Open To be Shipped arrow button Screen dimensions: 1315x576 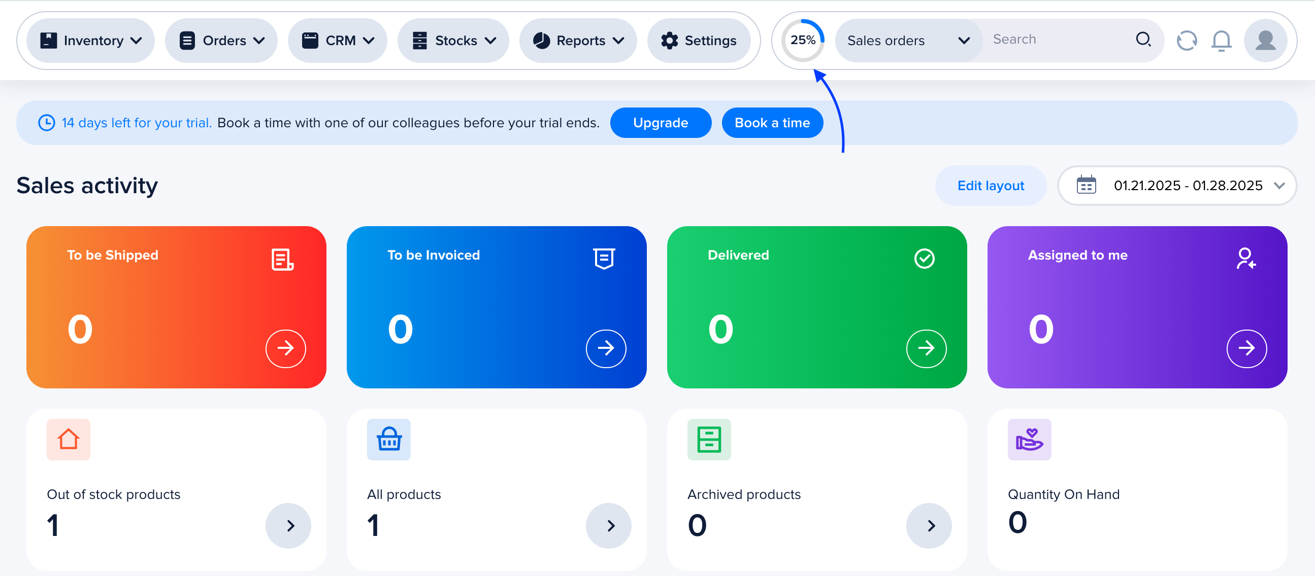click(x=285, y=348)
